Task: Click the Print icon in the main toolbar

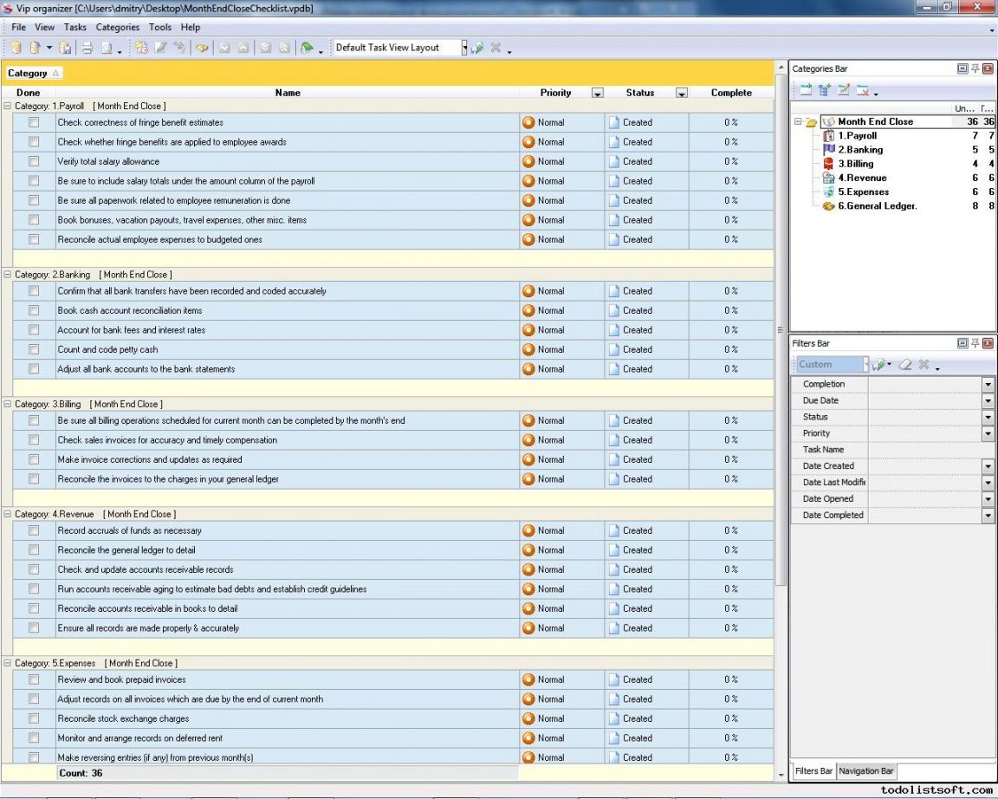Action: click(86, 48)
